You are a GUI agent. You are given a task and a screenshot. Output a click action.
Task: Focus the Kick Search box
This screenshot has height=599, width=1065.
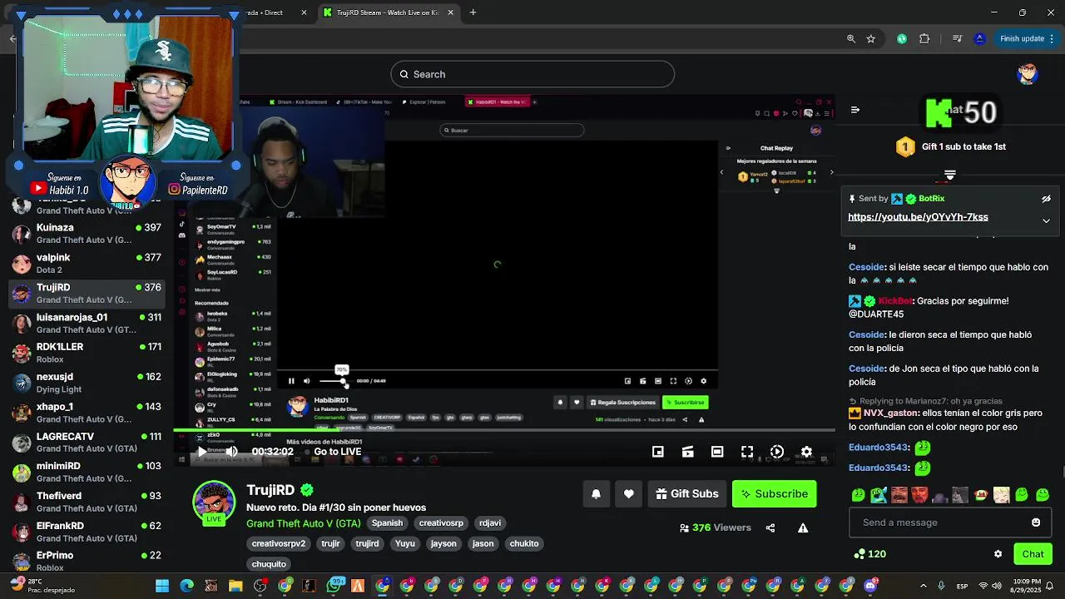[x=532, y=74]
